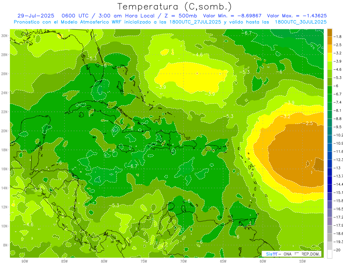Click the "REP.DOM." logo box on the map
The width and height of the screenshot is (343, 265).
(292, 254)
